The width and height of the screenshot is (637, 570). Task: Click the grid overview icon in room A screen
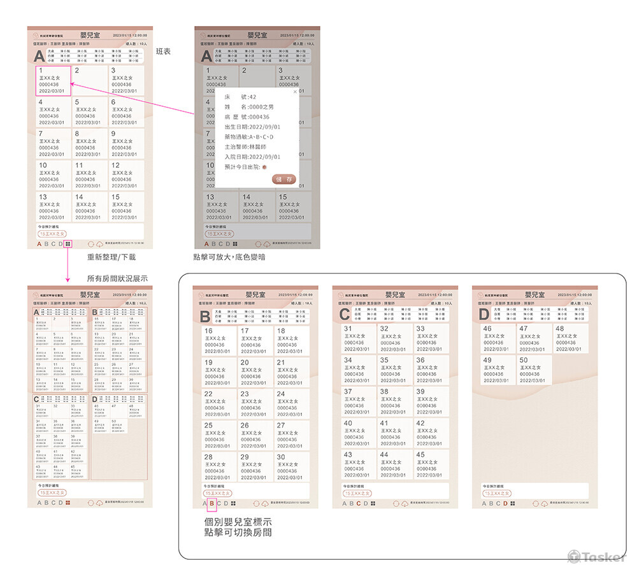coord(68,244)
